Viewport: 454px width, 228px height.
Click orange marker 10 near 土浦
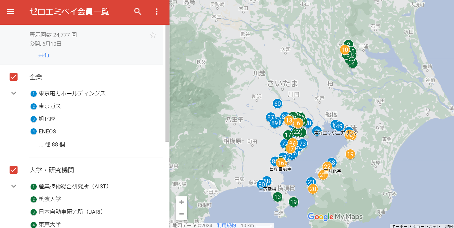pyautogui.click(x=345, y=50)
